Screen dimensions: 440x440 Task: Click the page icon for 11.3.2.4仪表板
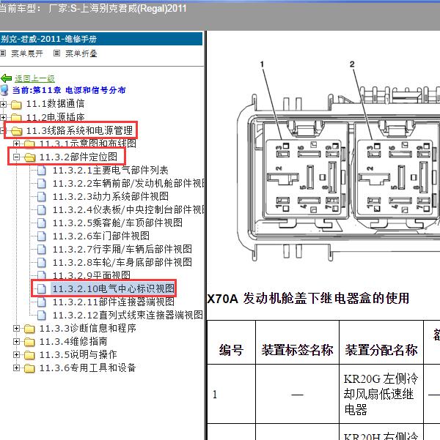coord(42,210)
